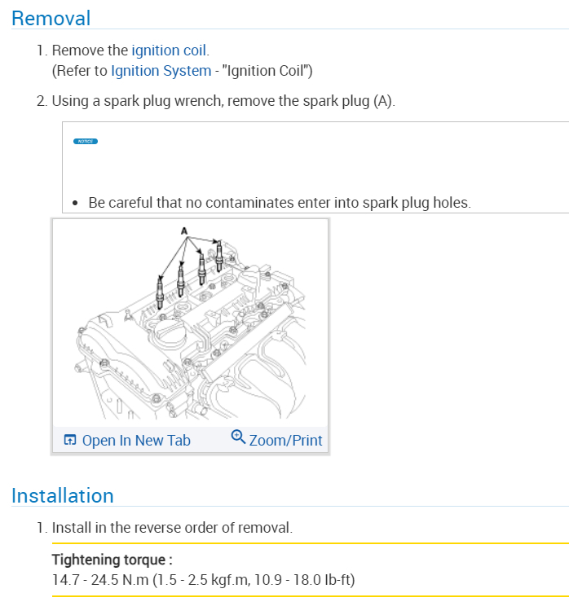Click the leftmost spark plug in diagram

pos(160,292)
